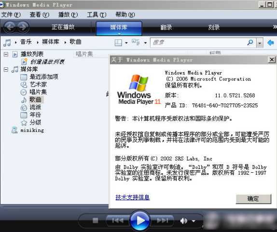Open the view options dropdown arrow
Screen dimensions: 277x232
(x=145, y=43)
